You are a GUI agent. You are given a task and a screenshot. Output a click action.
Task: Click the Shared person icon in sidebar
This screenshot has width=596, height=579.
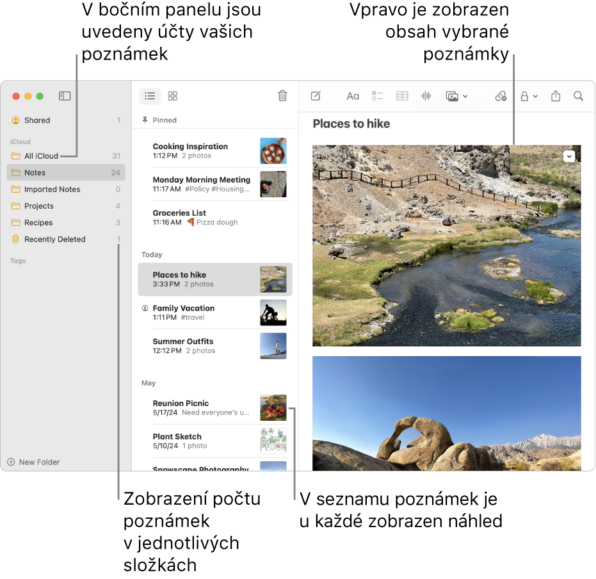[x=15, y=120]
